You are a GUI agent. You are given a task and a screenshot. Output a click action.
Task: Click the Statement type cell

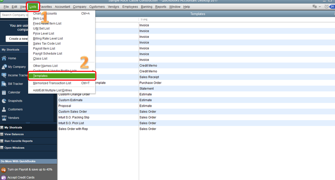[147, 89]
